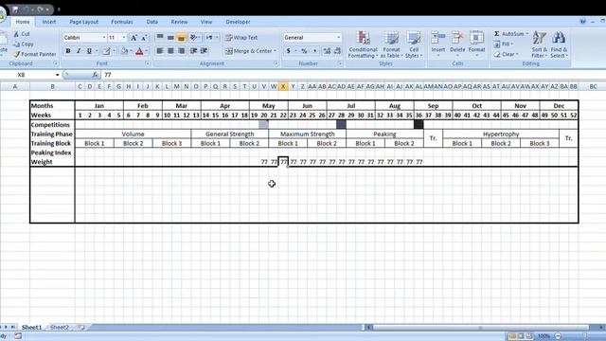Open Sort & Filter
This screenshot has height=341, width=606.
pyautogui.click(x=539, y=45)
